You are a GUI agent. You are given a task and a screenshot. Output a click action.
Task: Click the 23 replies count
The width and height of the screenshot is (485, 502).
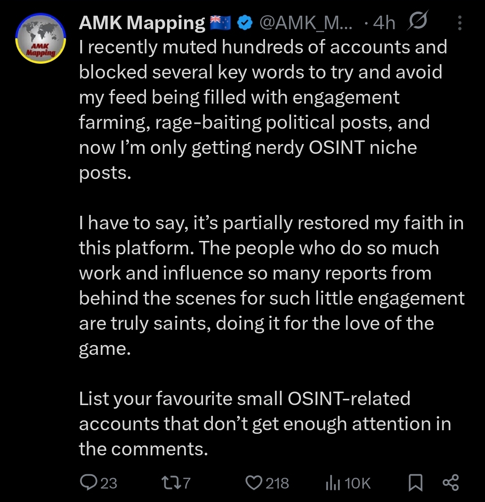(109, 483)
